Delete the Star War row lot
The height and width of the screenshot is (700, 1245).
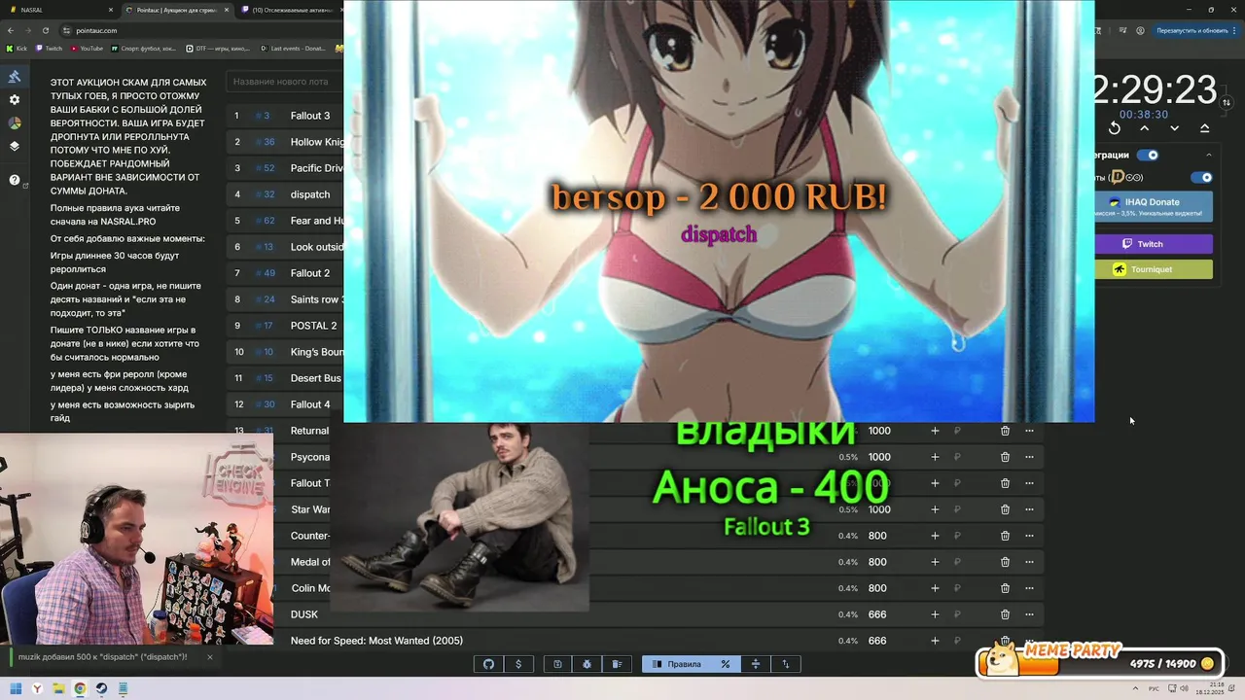[x=1005, y=509]
